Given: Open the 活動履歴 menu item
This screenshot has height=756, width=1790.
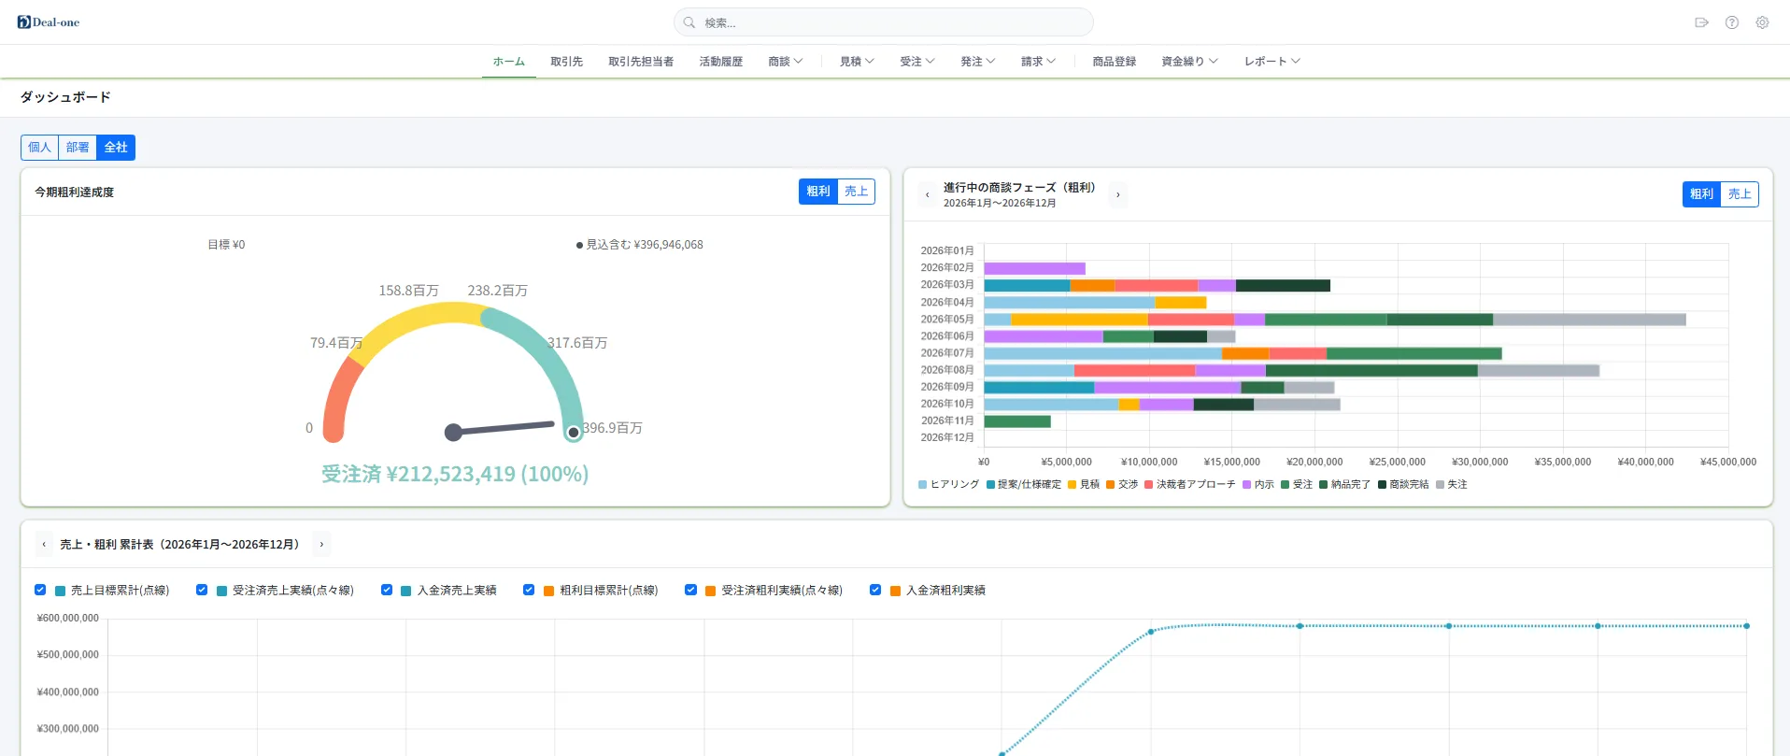Looking at the screenshot, I should coord(721,62).
